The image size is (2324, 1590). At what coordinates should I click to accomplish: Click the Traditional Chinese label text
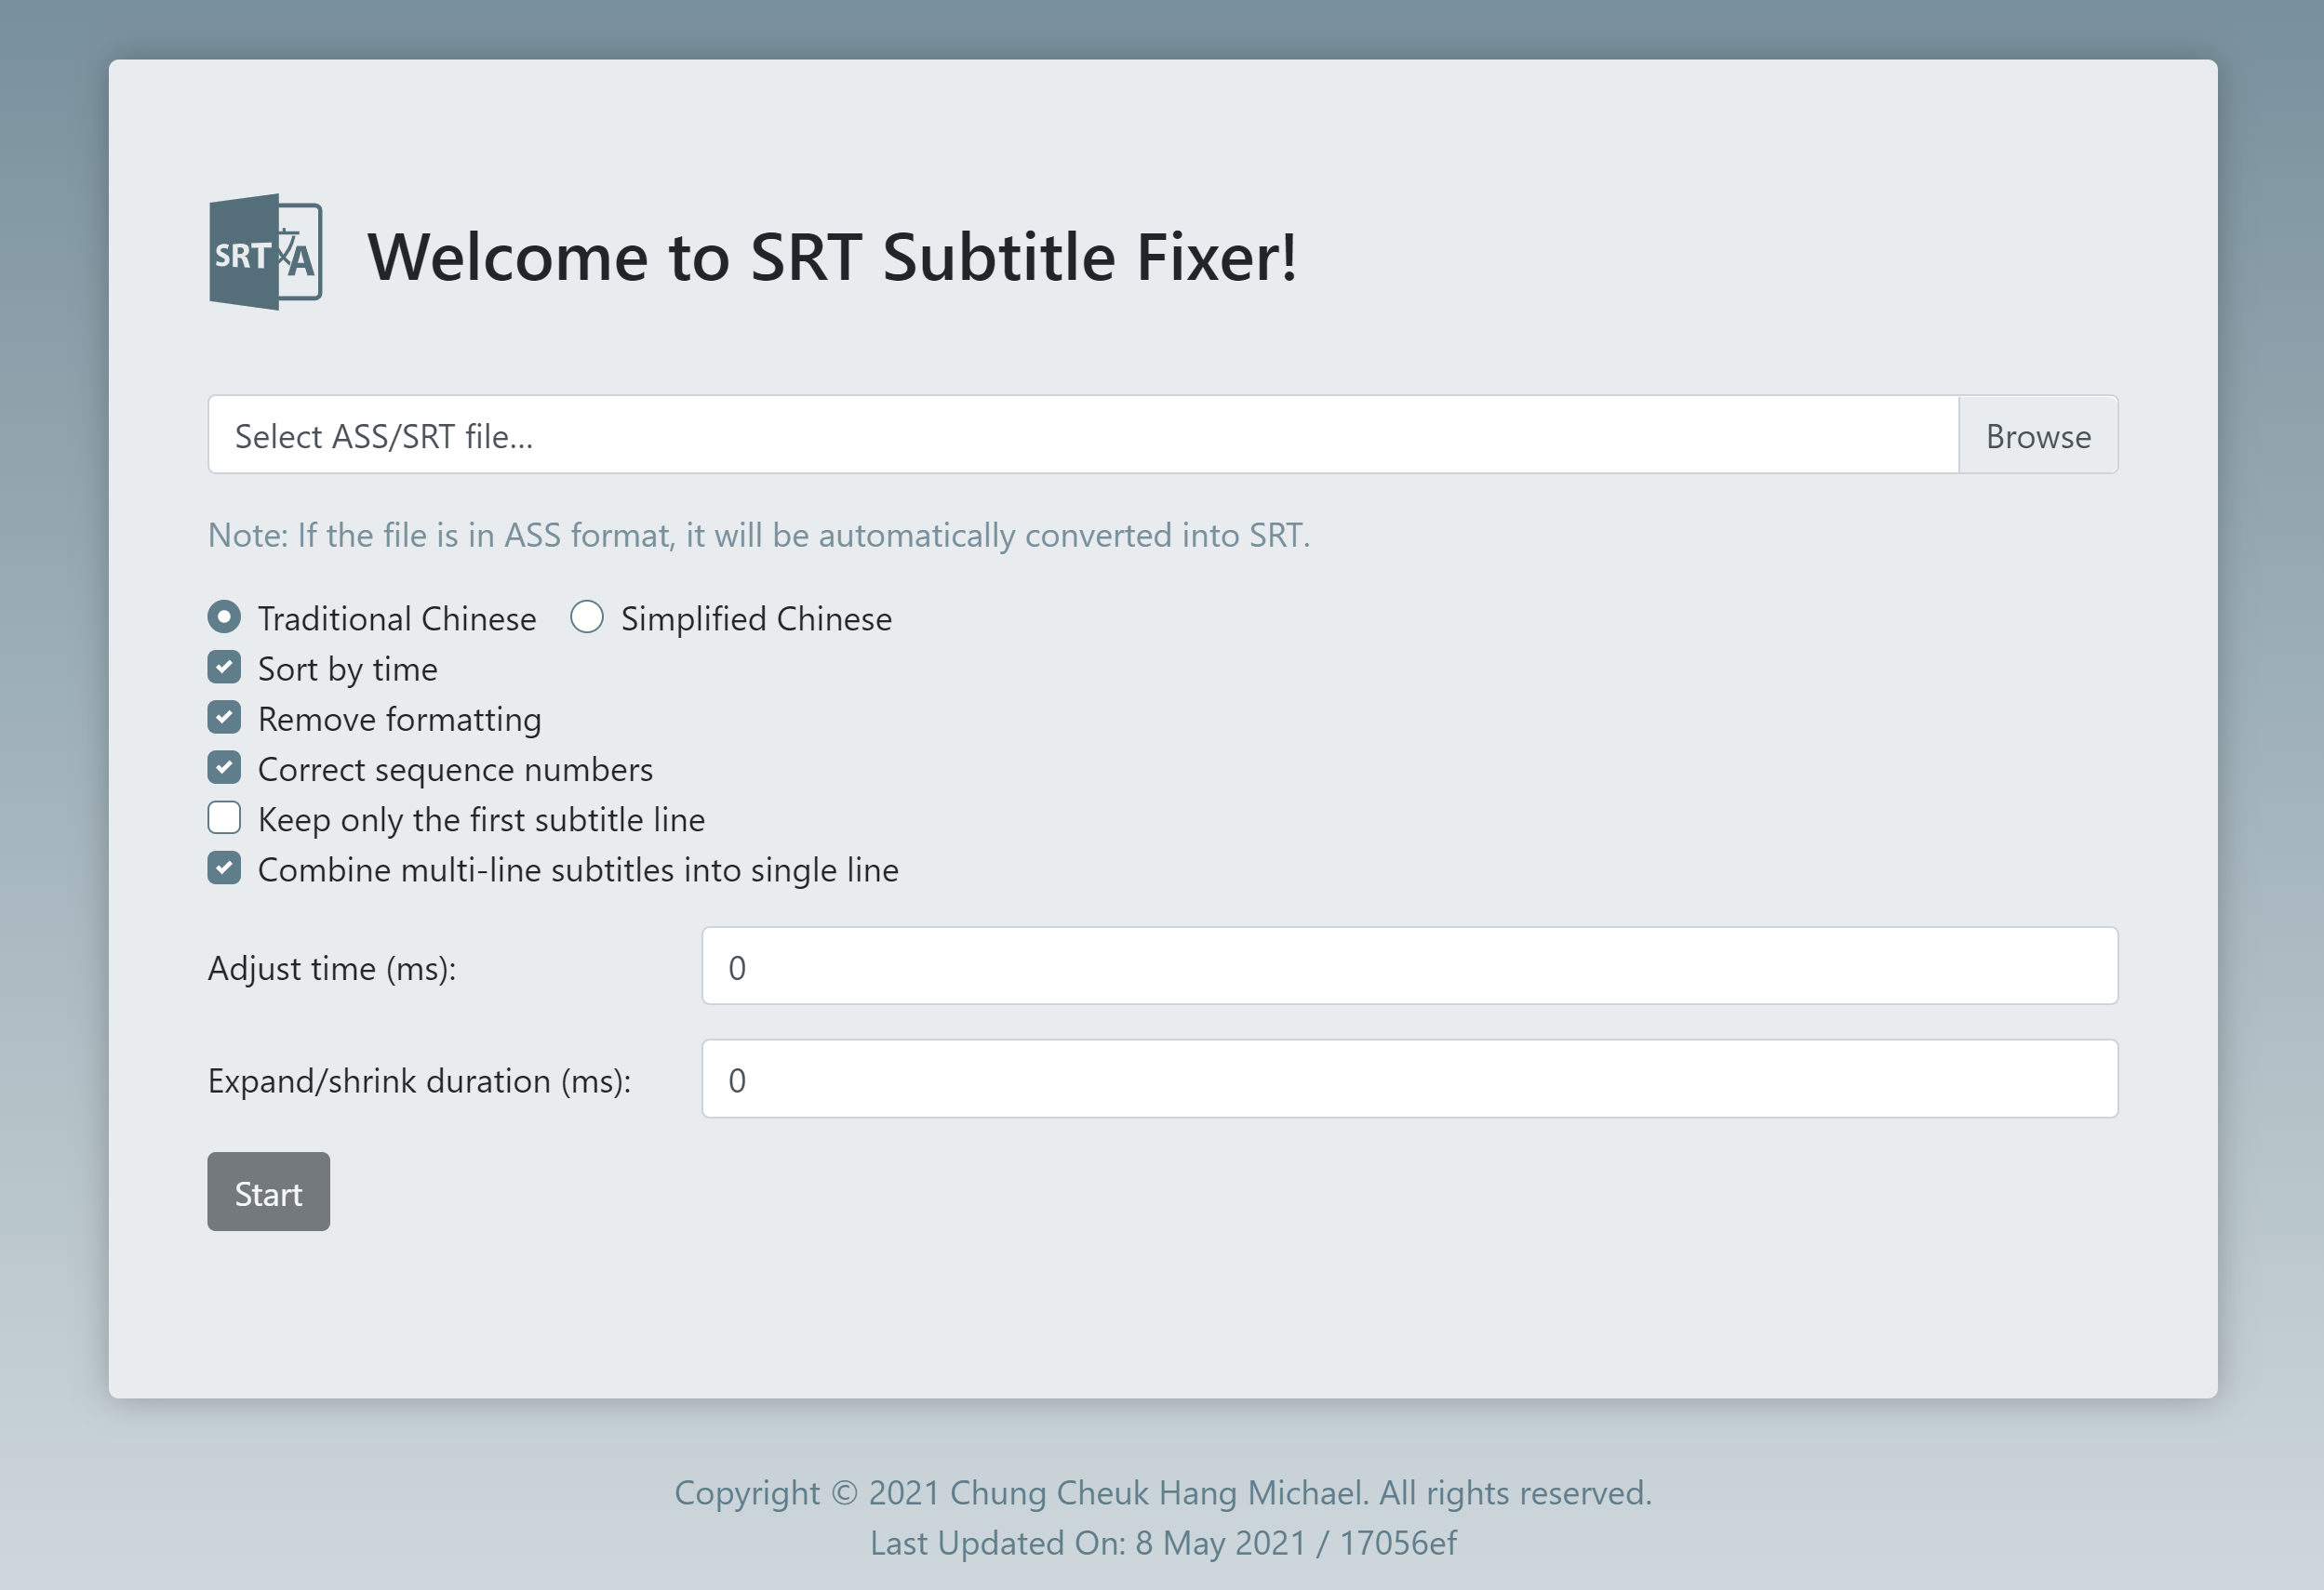click(x=397, y=618)
